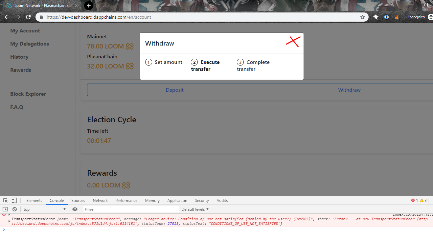Close the Withdraw dialog with the red X
433x235 pixels.
(x=293, y=41)
